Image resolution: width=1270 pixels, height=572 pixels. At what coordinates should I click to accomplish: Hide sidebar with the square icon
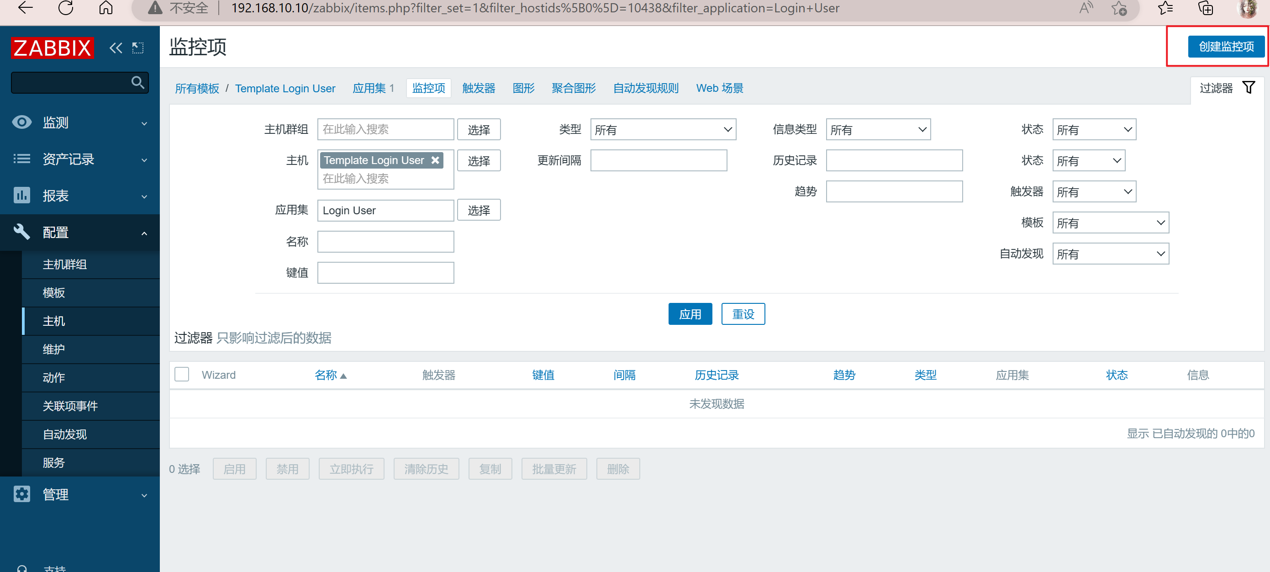pos(137,48)
